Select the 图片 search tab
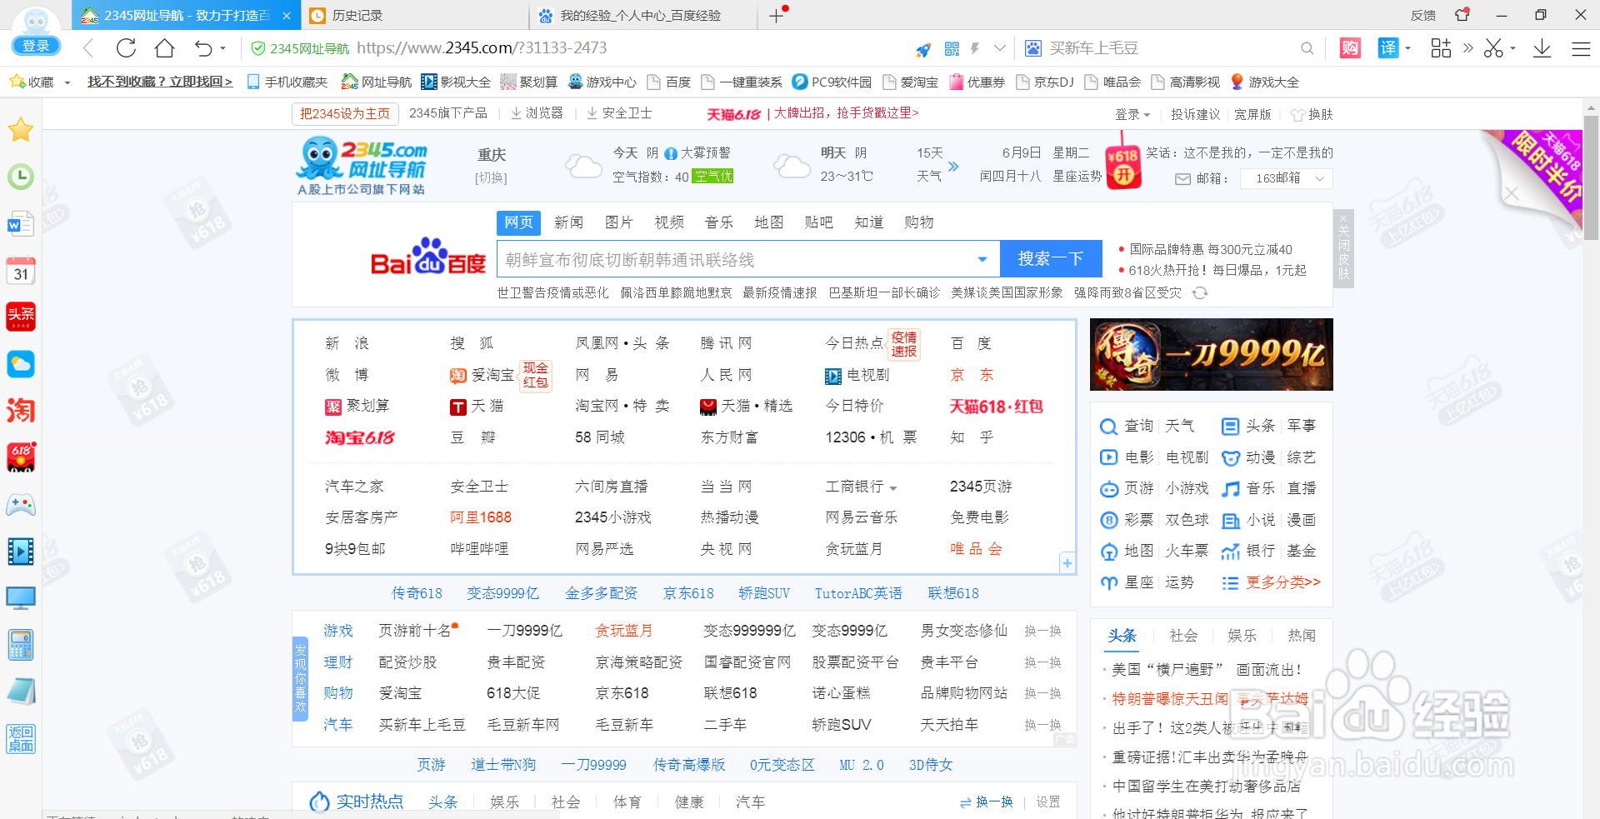 coord(618,222)
